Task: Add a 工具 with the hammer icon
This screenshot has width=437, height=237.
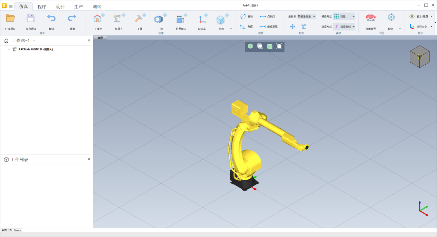Action: [140, 19]
